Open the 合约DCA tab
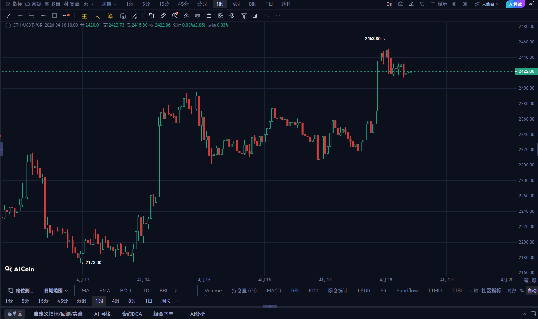 pyautogui.click(x=132, y=314)
